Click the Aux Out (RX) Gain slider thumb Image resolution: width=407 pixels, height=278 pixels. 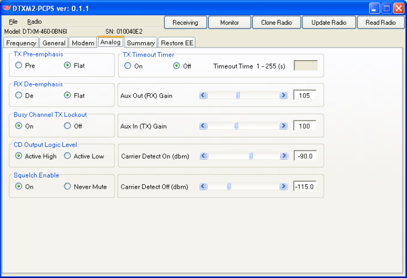pyautogui.click(x=237, y=95)
